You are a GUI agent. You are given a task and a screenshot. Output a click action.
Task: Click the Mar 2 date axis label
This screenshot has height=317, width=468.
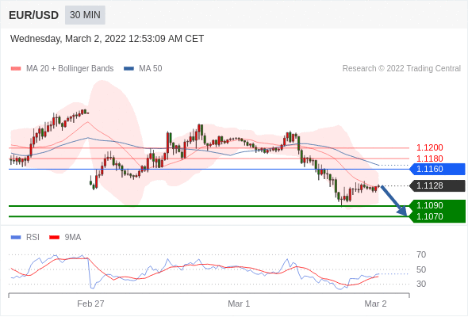[x=375, y=304]
